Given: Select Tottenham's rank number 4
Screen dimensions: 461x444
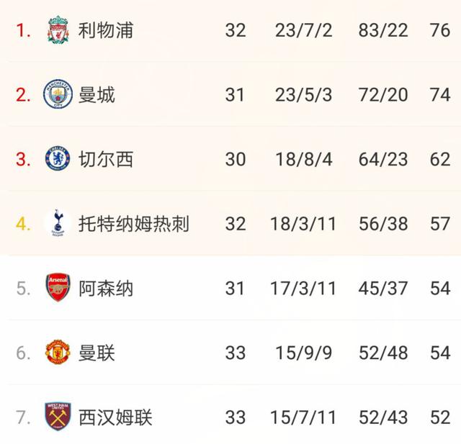Looking at the screenshot, I should [x=23, y=224].
